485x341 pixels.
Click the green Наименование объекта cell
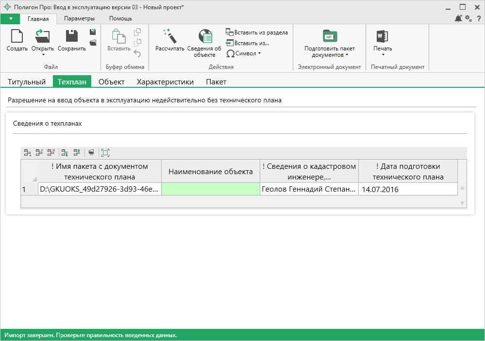(211, 189)
